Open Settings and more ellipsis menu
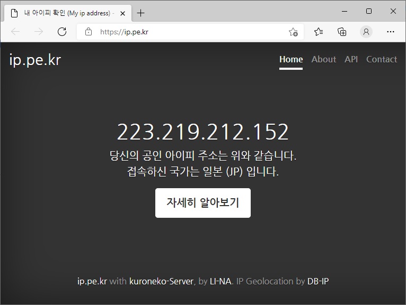The width and height of the screenshot is (406, 305). pos(391,32)
